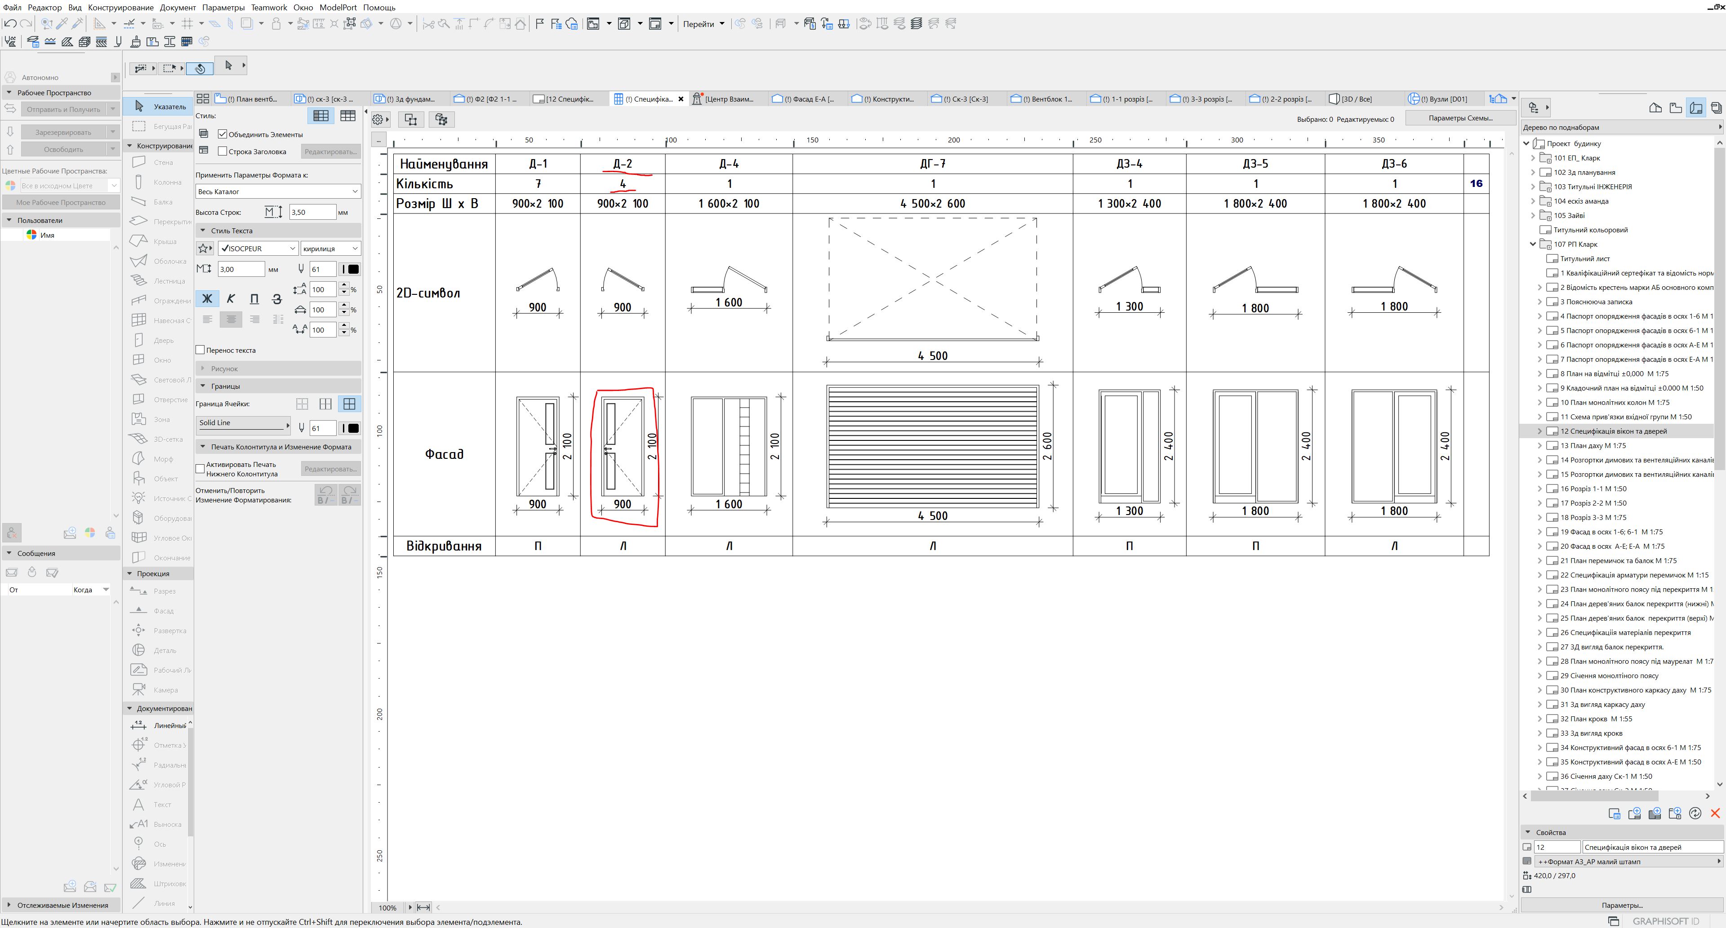This screenshot has width=1726, height=928.
Task: Collapse '107 РП Кларк' tree folder
Action: coord(1533,244)
